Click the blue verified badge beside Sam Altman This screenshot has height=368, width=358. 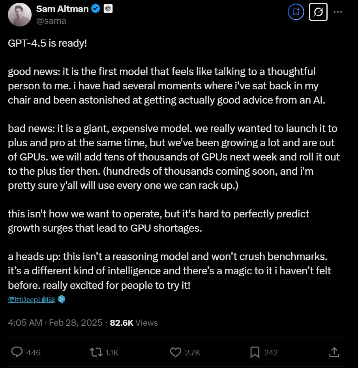pos(95,8)
